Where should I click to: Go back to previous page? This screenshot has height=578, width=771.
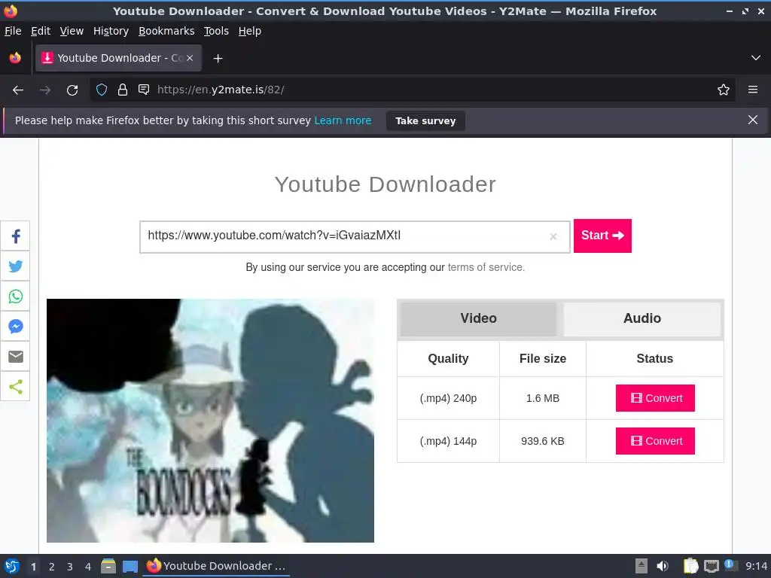point(18,90)
